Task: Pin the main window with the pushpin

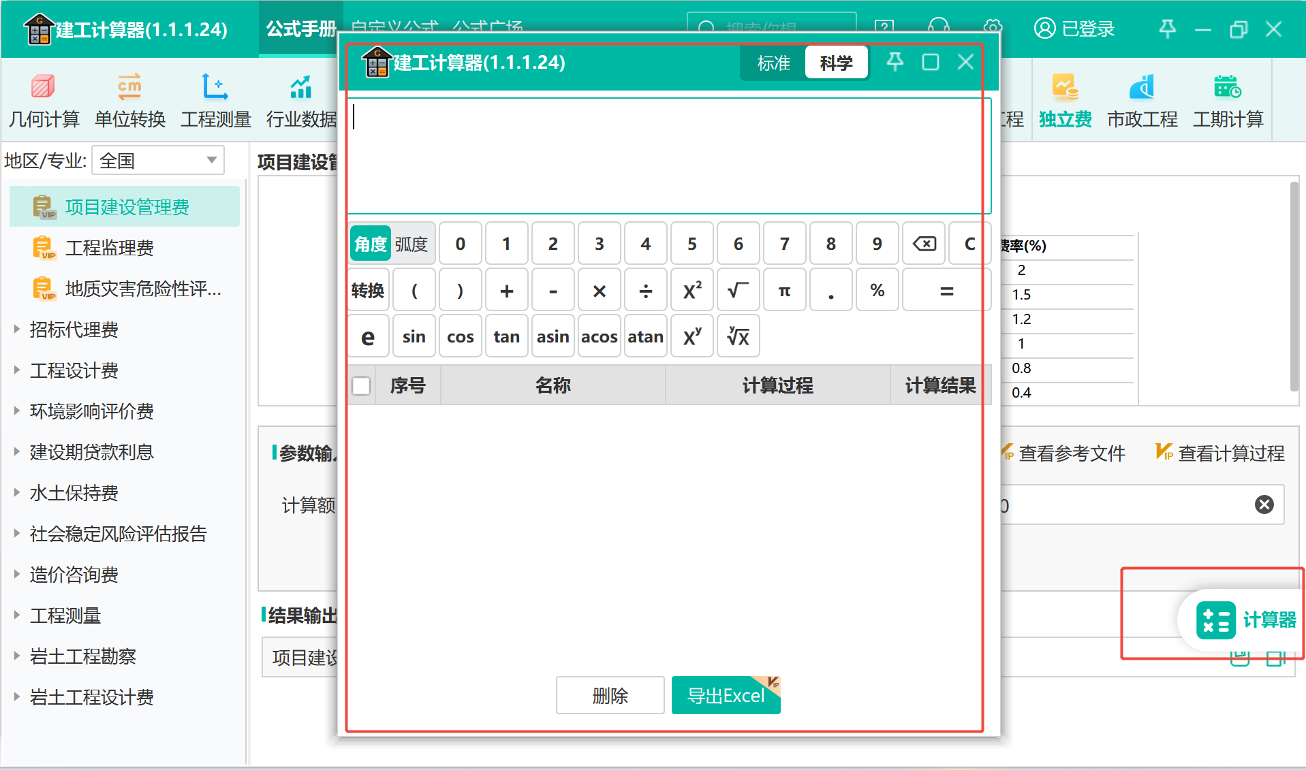Action: pyautogui.click(x=1167, y=29)
